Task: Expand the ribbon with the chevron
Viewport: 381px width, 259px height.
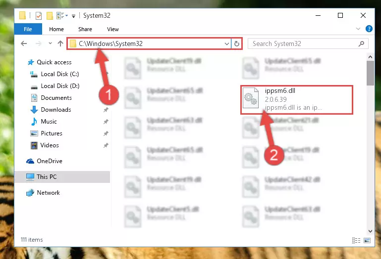Action: pos(358,29)
